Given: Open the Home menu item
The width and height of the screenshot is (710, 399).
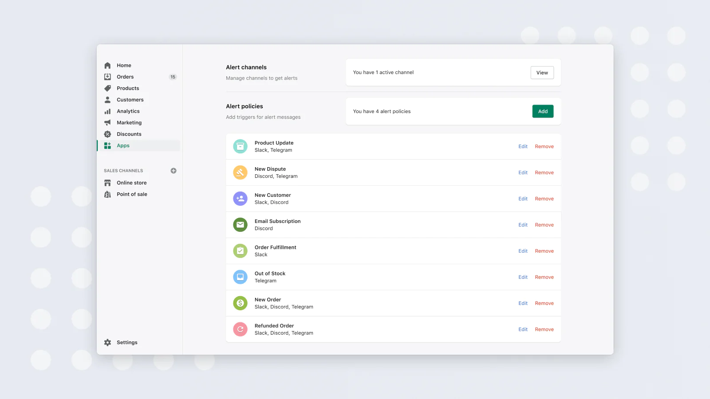Looking at the screenshot, I should (x=124, y=65).
